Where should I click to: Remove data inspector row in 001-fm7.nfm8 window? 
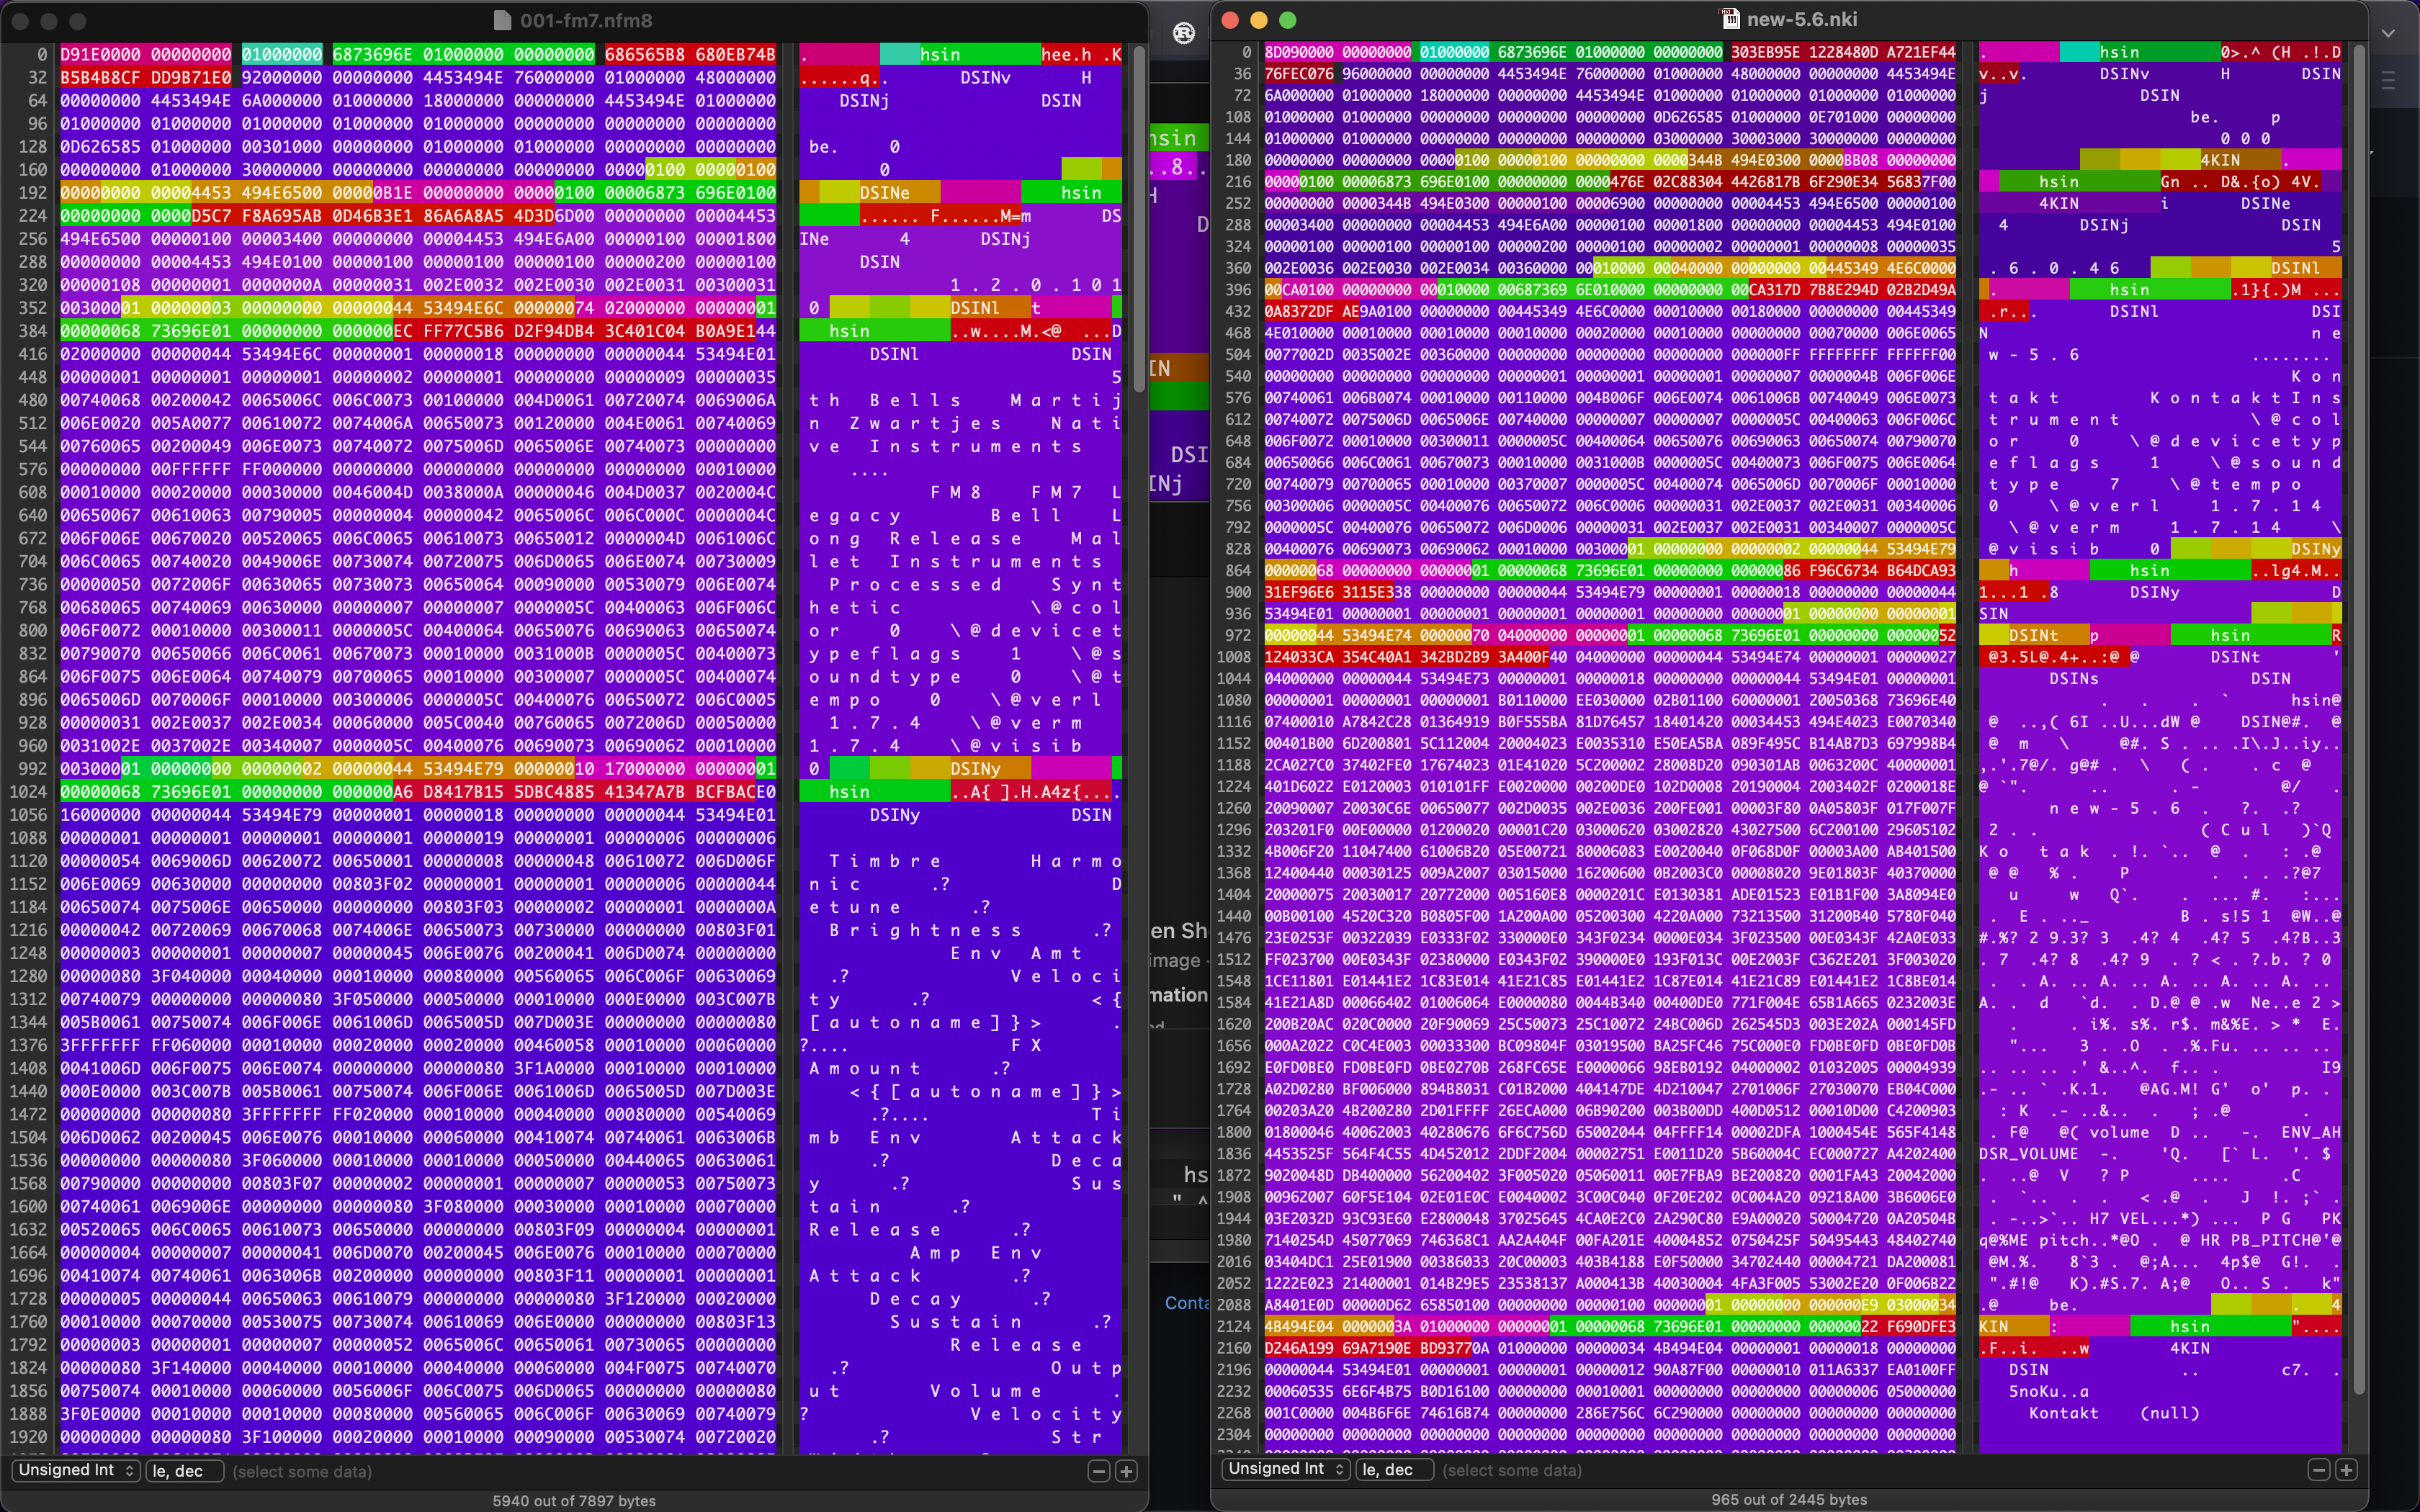point(1098,1471)
